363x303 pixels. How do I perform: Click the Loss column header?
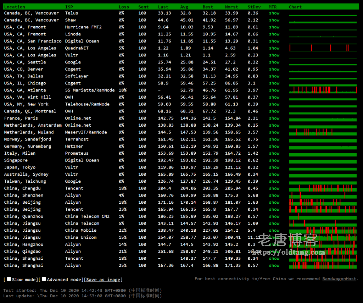(124, 7)
